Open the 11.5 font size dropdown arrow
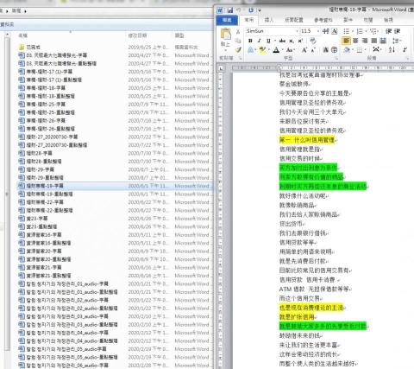This screenshot has width=414, height=369. (318, 31)
